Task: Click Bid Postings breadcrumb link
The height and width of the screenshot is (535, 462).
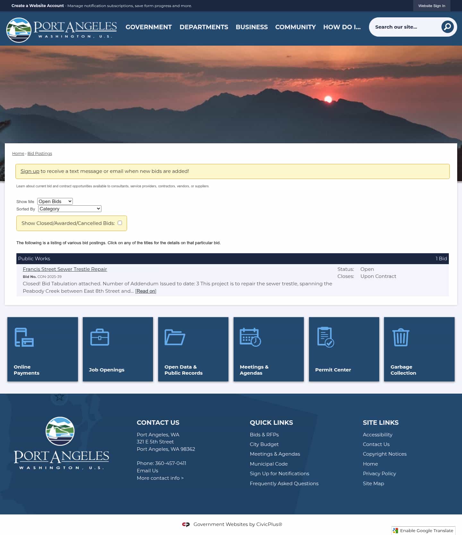Action: 40,153
